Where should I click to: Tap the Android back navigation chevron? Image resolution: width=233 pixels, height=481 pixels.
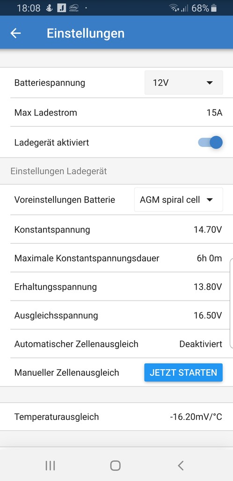tap(181, 465)
